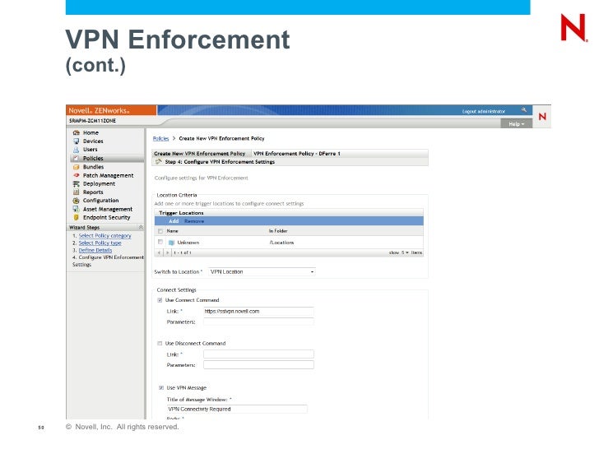Toggle Use VPN Message checkbox
Screen dimensions: 599x449
(x=161, y=387)
